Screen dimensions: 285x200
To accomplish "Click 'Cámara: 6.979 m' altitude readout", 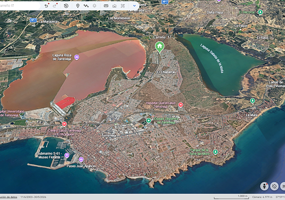I will tap(262, 197).
